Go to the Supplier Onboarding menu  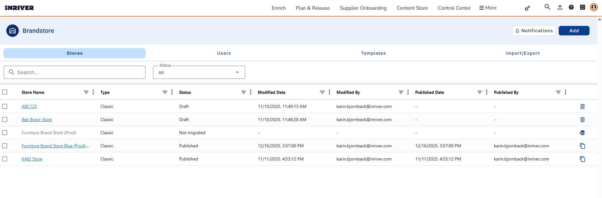pos(363,8)
